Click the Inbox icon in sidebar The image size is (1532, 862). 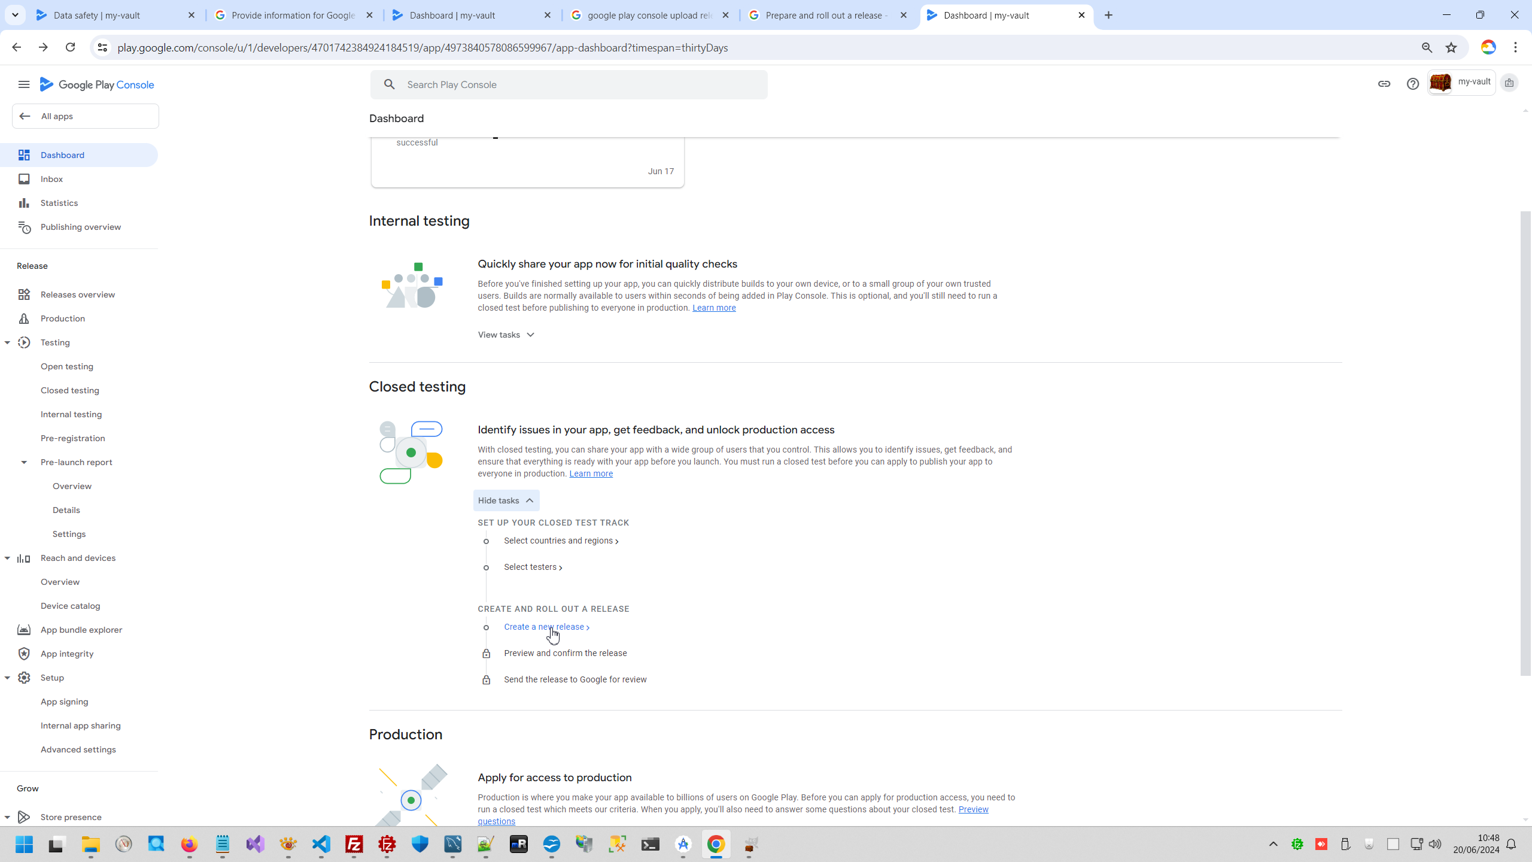pos(24,179)
